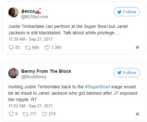Like Benny From The Block's tweet

44,114
